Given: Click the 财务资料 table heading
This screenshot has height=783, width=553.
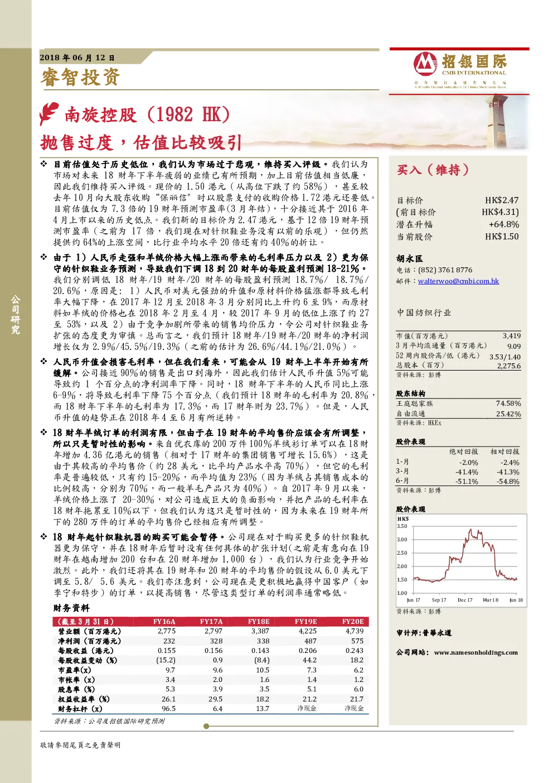Looking at the screenshot, I should click(x=71, y=608).
